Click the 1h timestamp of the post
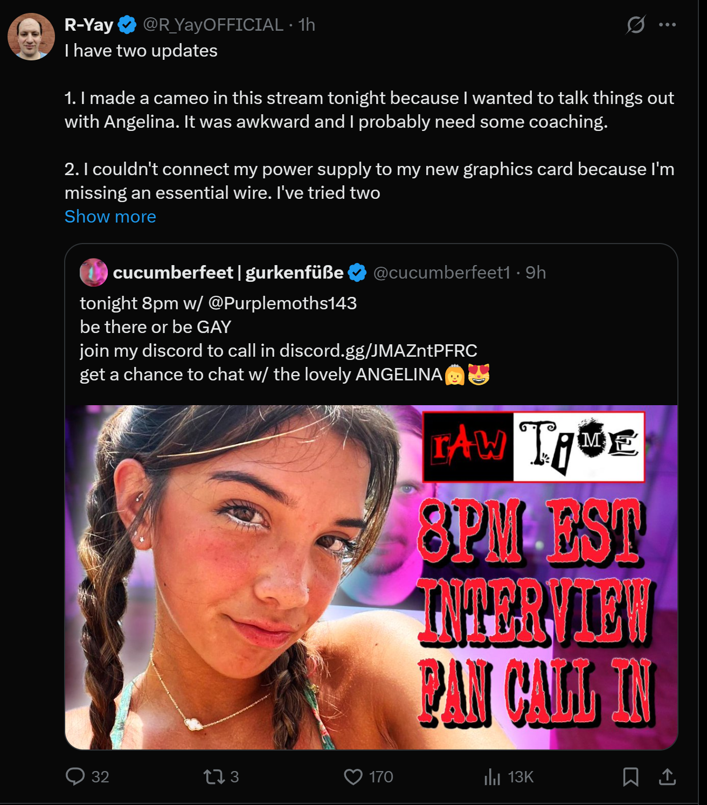This screenshot has width=707, height=805. (307, 25)
